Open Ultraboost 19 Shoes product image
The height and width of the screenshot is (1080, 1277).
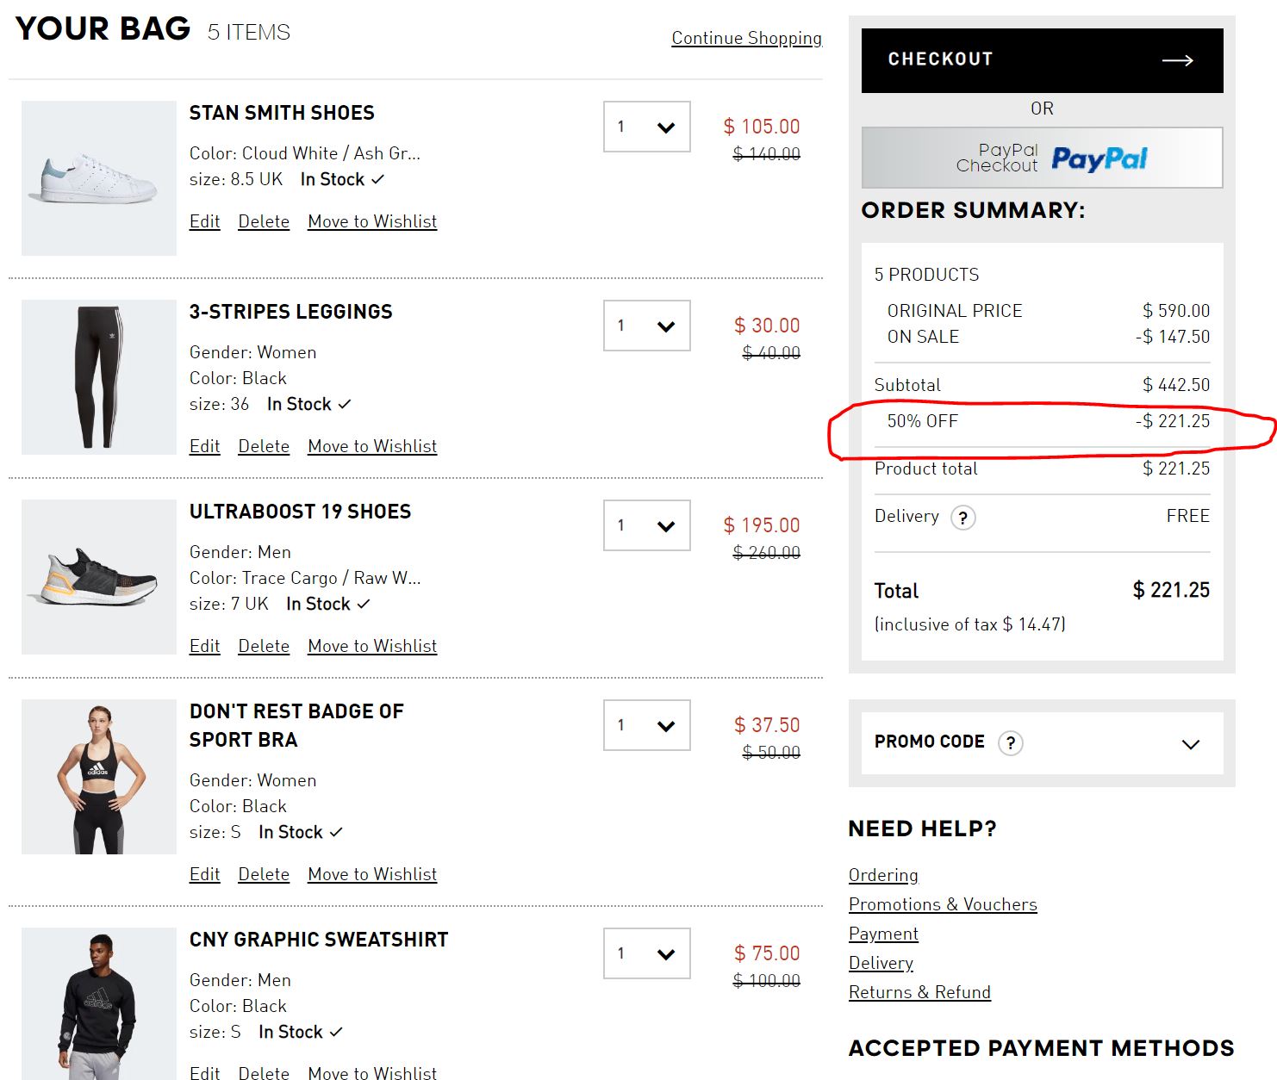(x=99, y=577)
